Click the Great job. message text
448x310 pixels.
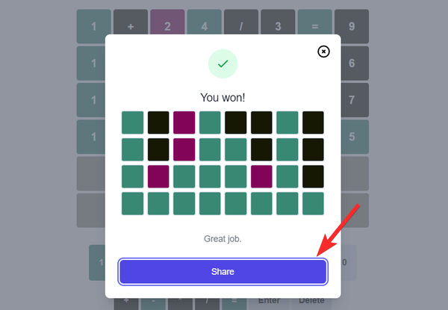pyautogui.click(x=223, y=239)
